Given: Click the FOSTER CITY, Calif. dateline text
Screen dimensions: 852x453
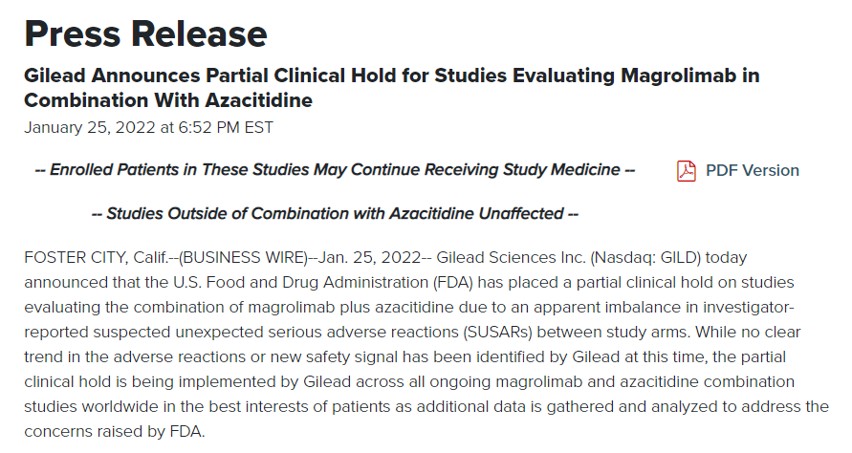Looking at the screenshot, I should point(97,257).
